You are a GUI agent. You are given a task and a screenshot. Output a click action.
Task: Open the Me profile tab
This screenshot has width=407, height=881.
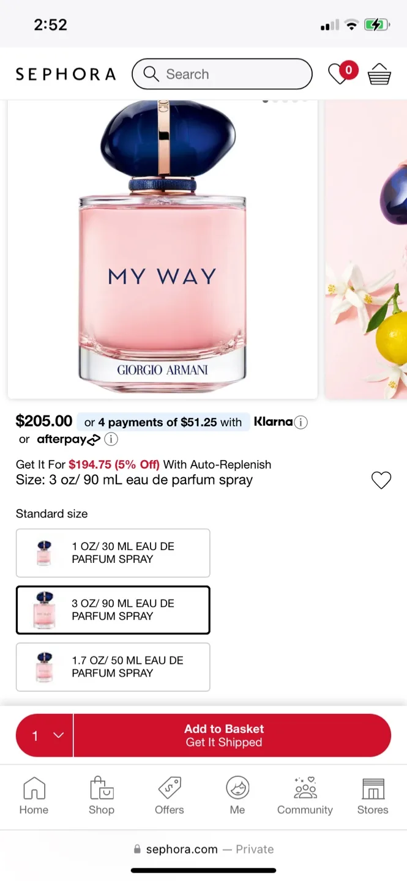tap(237, 795)
